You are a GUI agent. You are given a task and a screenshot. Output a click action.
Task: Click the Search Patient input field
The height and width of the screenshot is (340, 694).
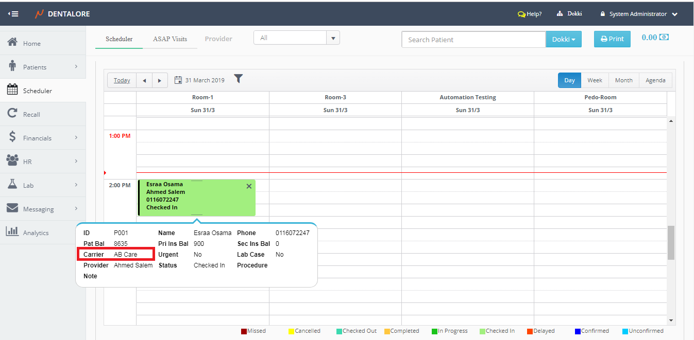point(473,40)
